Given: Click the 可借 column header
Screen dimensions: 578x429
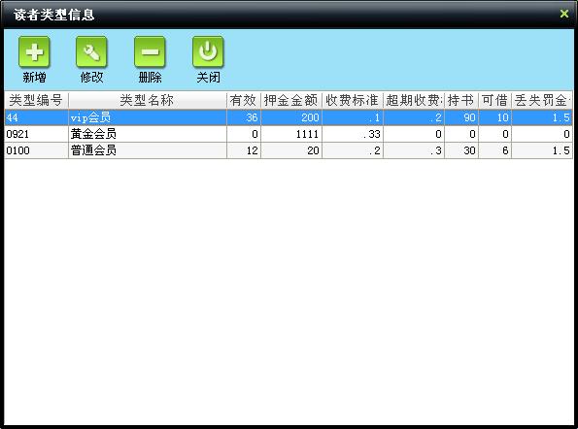Looking at the screenshot, I should pos(494,100).
